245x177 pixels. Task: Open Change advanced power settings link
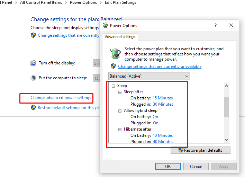[61, 98]
